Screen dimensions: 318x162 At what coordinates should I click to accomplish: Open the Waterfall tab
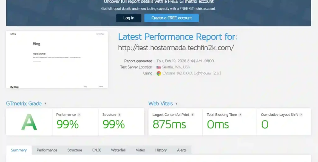point(118,150)
